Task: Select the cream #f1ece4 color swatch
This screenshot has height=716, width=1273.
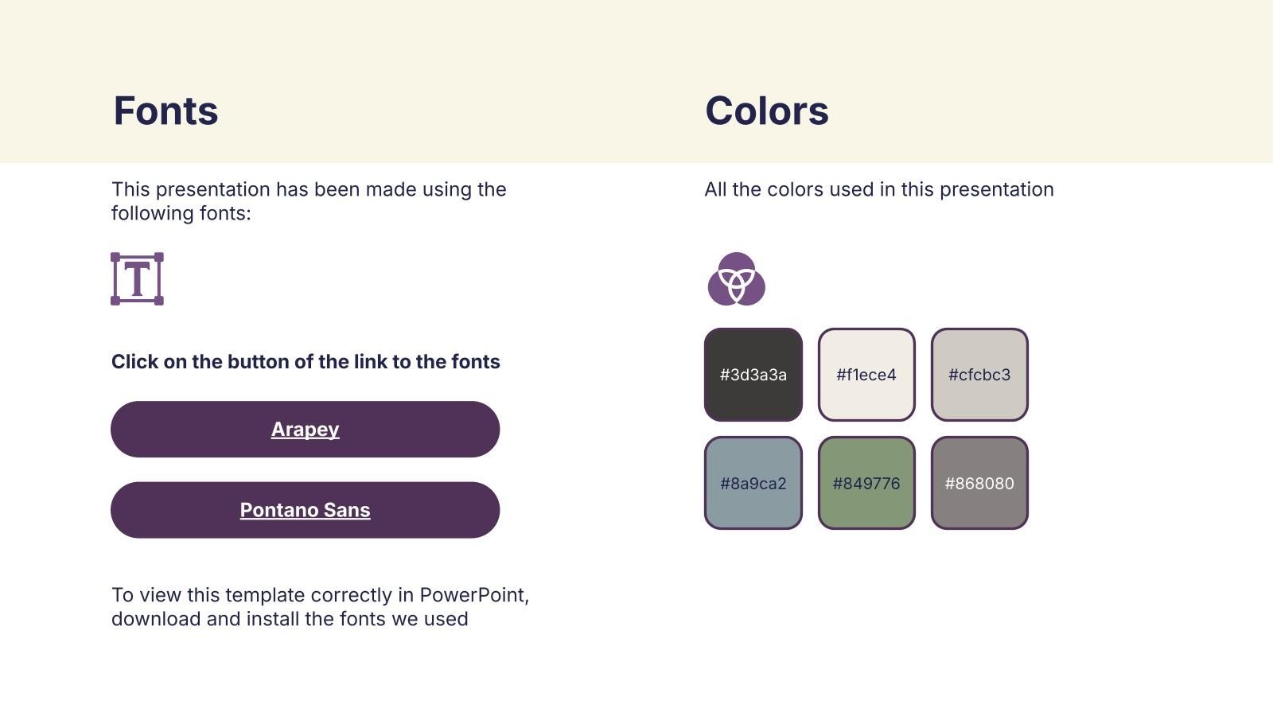Action: (x=866, y=375)
